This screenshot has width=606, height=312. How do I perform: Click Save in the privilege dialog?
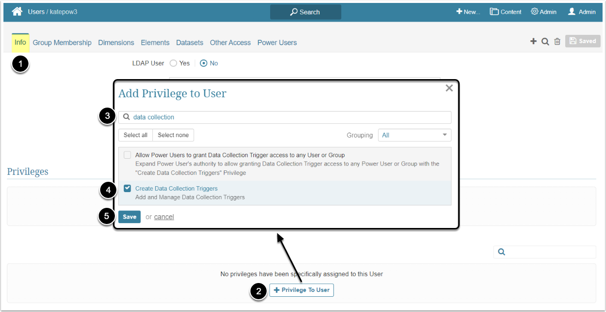click(x=130, y=217)
